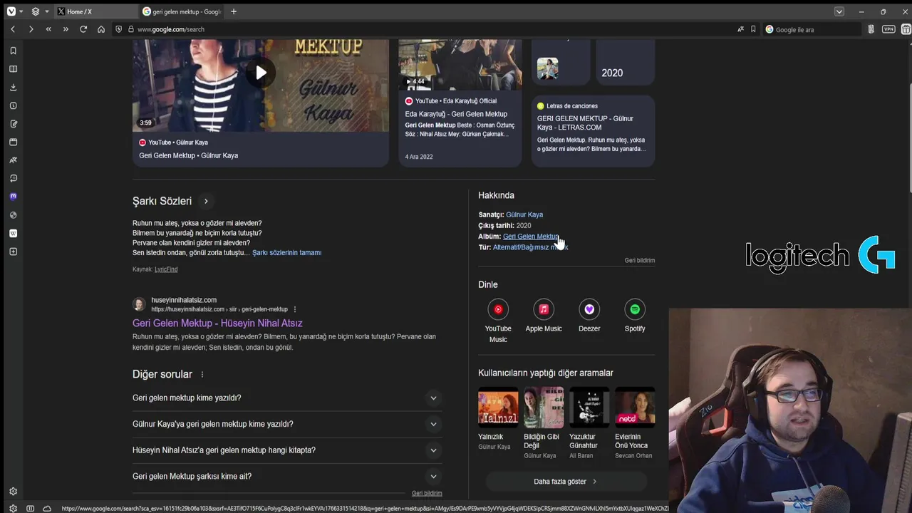The height and width of the screenshot is (513, 912).
Task: Open the Eda Karaytuğ video thumbnail
Action: (460, 64)
